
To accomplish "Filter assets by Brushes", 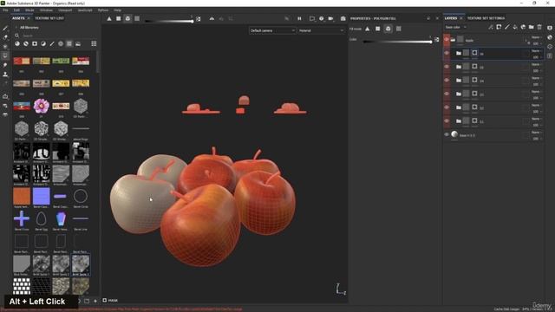I will (52, 43).
